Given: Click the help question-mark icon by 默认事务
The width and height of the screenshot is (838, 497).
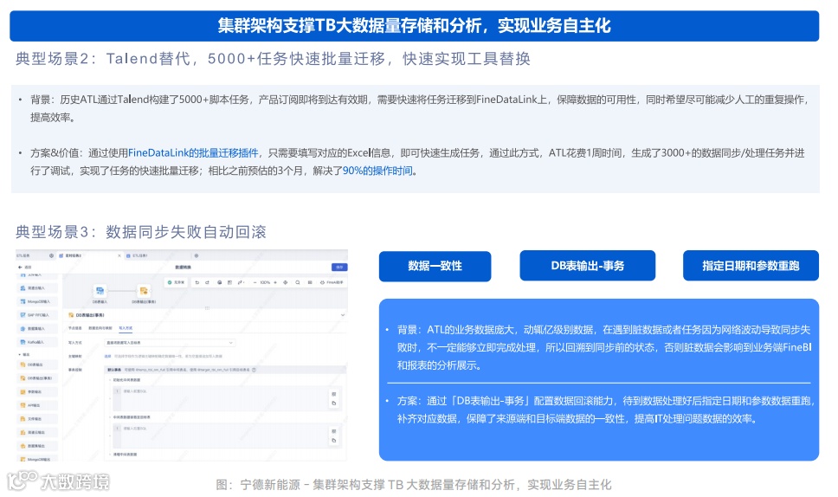Looking at the screenshot, I should [254, 369].
